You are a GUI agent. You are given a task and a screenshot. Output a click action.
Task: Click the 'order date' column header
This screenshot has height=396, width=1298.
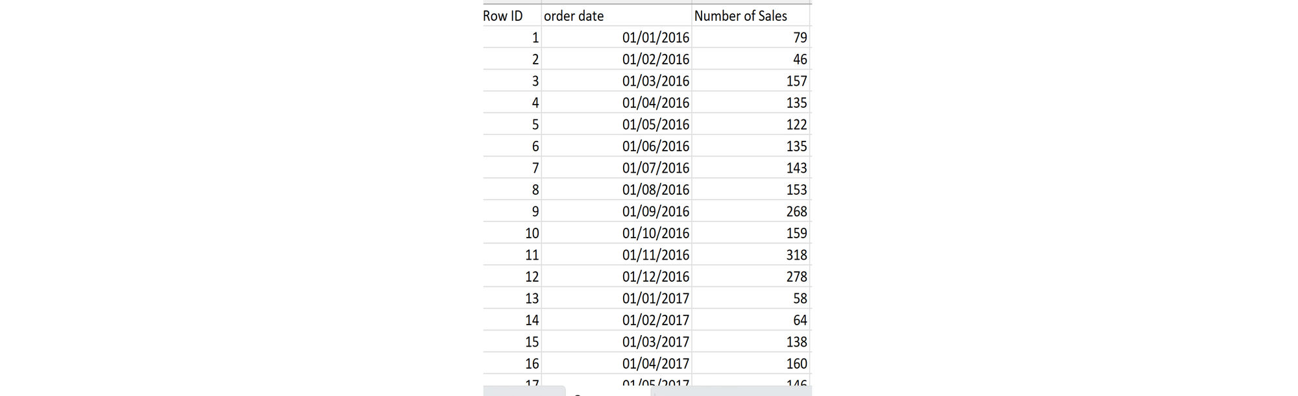pyautogui.click(x=574, y=16)
